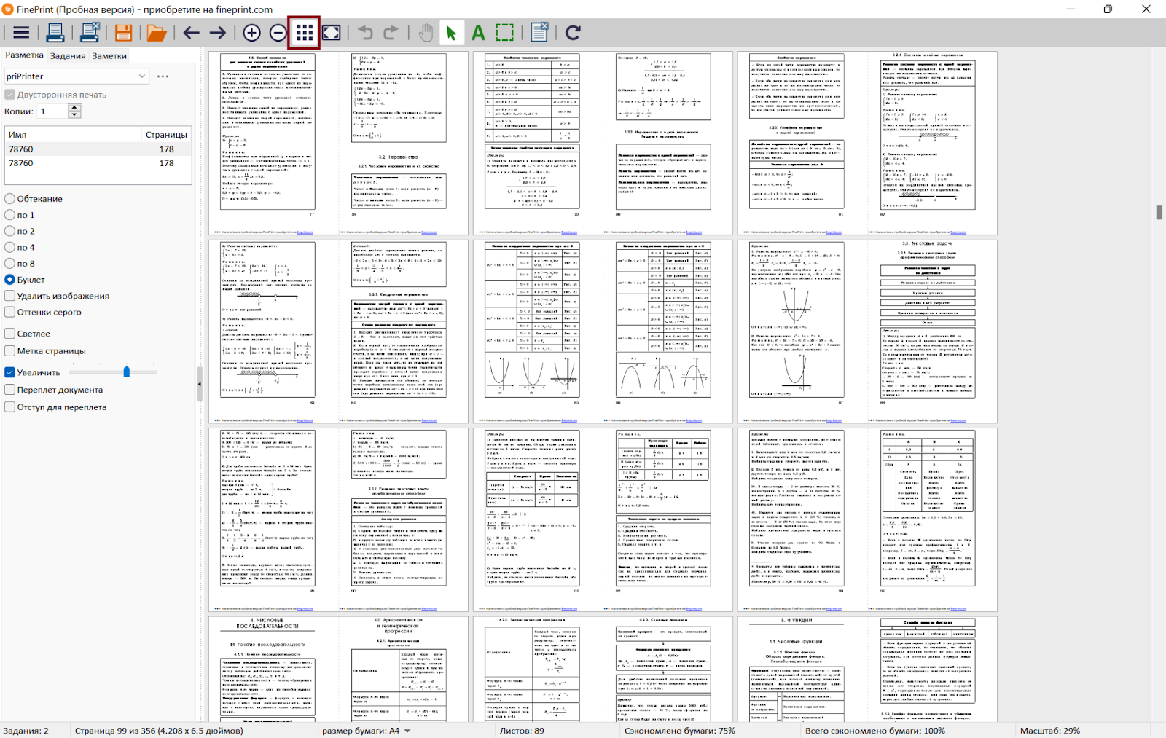This screenshot has width=1166, height=738.
Task: Open the priPrinter printer dropdown
Action: coord(77,76)
